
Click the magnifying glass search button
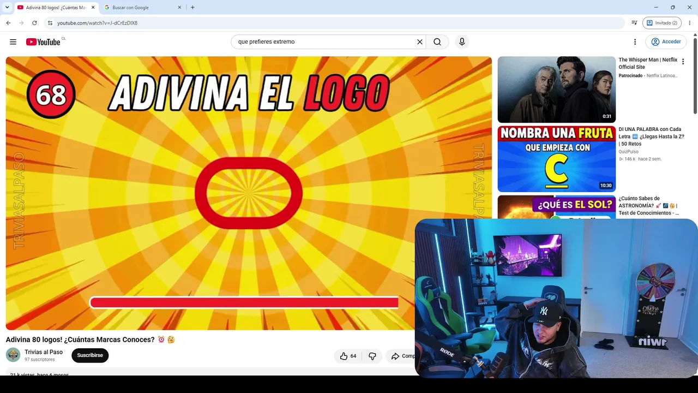tap(437, 42)
